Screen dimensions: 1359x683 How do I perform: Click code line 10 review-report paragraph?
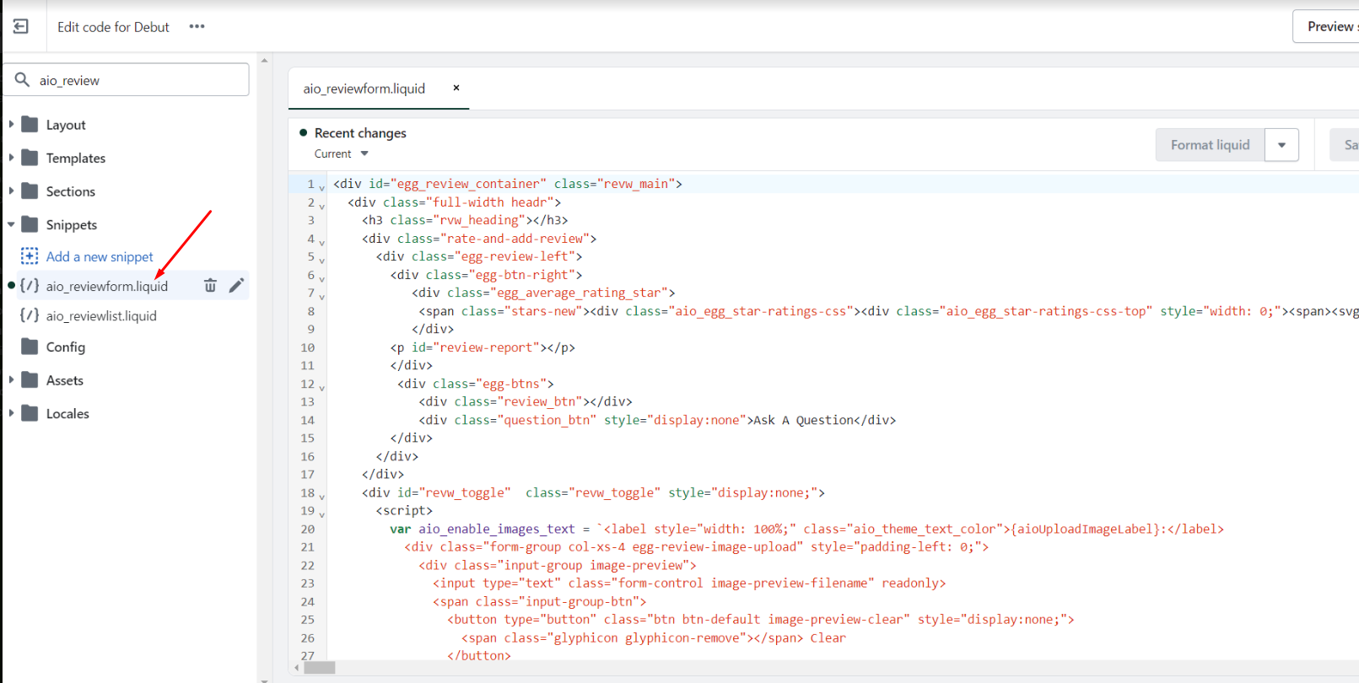[483, 347]
